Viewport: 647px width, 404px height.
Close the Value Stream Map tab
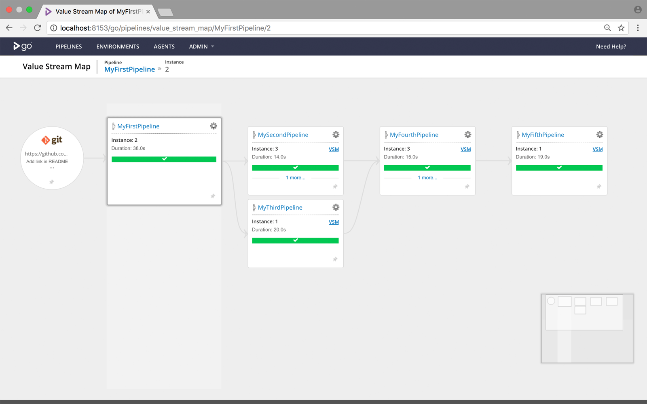(x=148, y=11)
